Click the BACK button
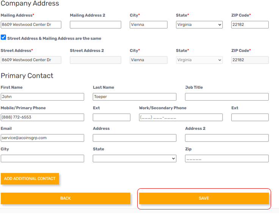The image size is (279, 219). 66,198
